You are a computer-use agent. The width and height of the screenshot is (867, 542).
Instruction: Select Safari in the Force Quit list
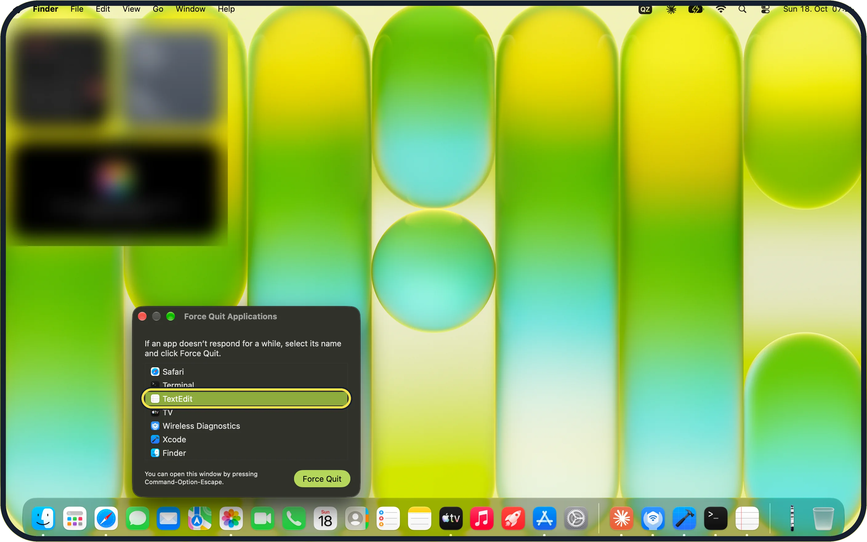(246, 372)
